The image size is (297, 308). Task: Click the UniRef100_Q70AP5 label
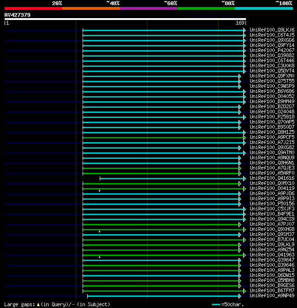272,122
